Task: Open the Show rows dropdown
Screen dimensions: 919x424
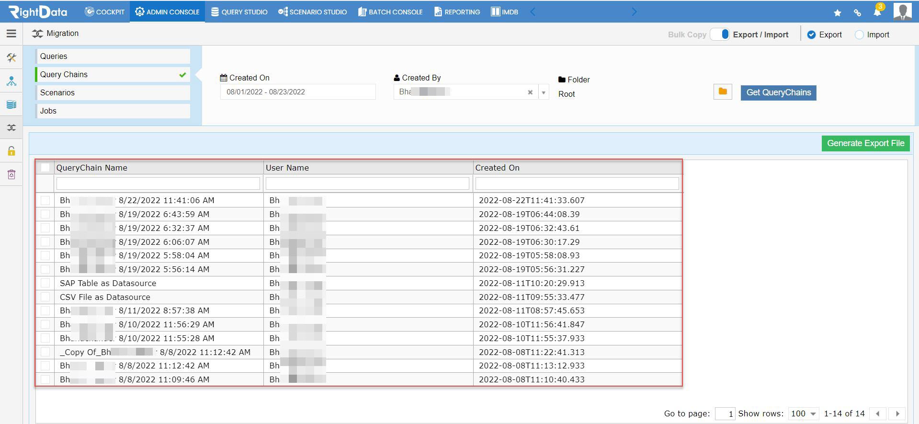Action: tap(803, 413)
